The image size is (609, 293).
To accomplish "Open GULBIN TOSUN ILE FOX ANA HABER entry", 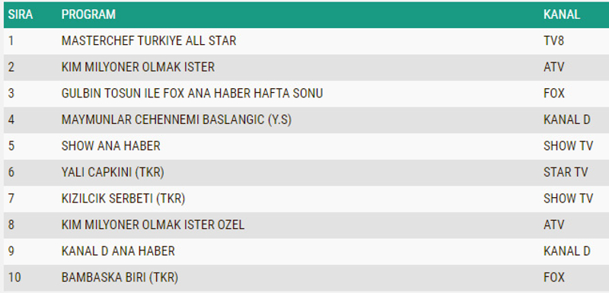I will pyautogui.click(x=192, y=94).
